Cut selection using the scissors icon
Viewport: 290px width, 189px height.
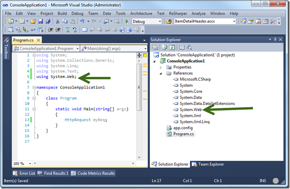pyautogui.click(x=58, y=22)
